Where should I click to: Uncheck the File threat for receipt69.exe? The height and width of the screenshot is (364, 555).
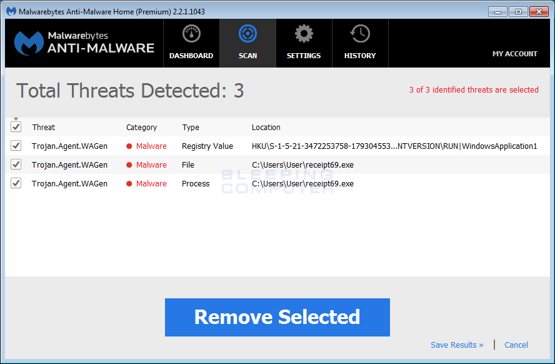[16, 164]
